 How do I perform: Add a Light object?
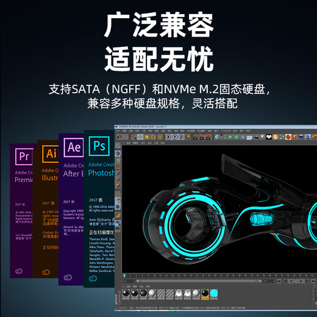tap(262, 137)
